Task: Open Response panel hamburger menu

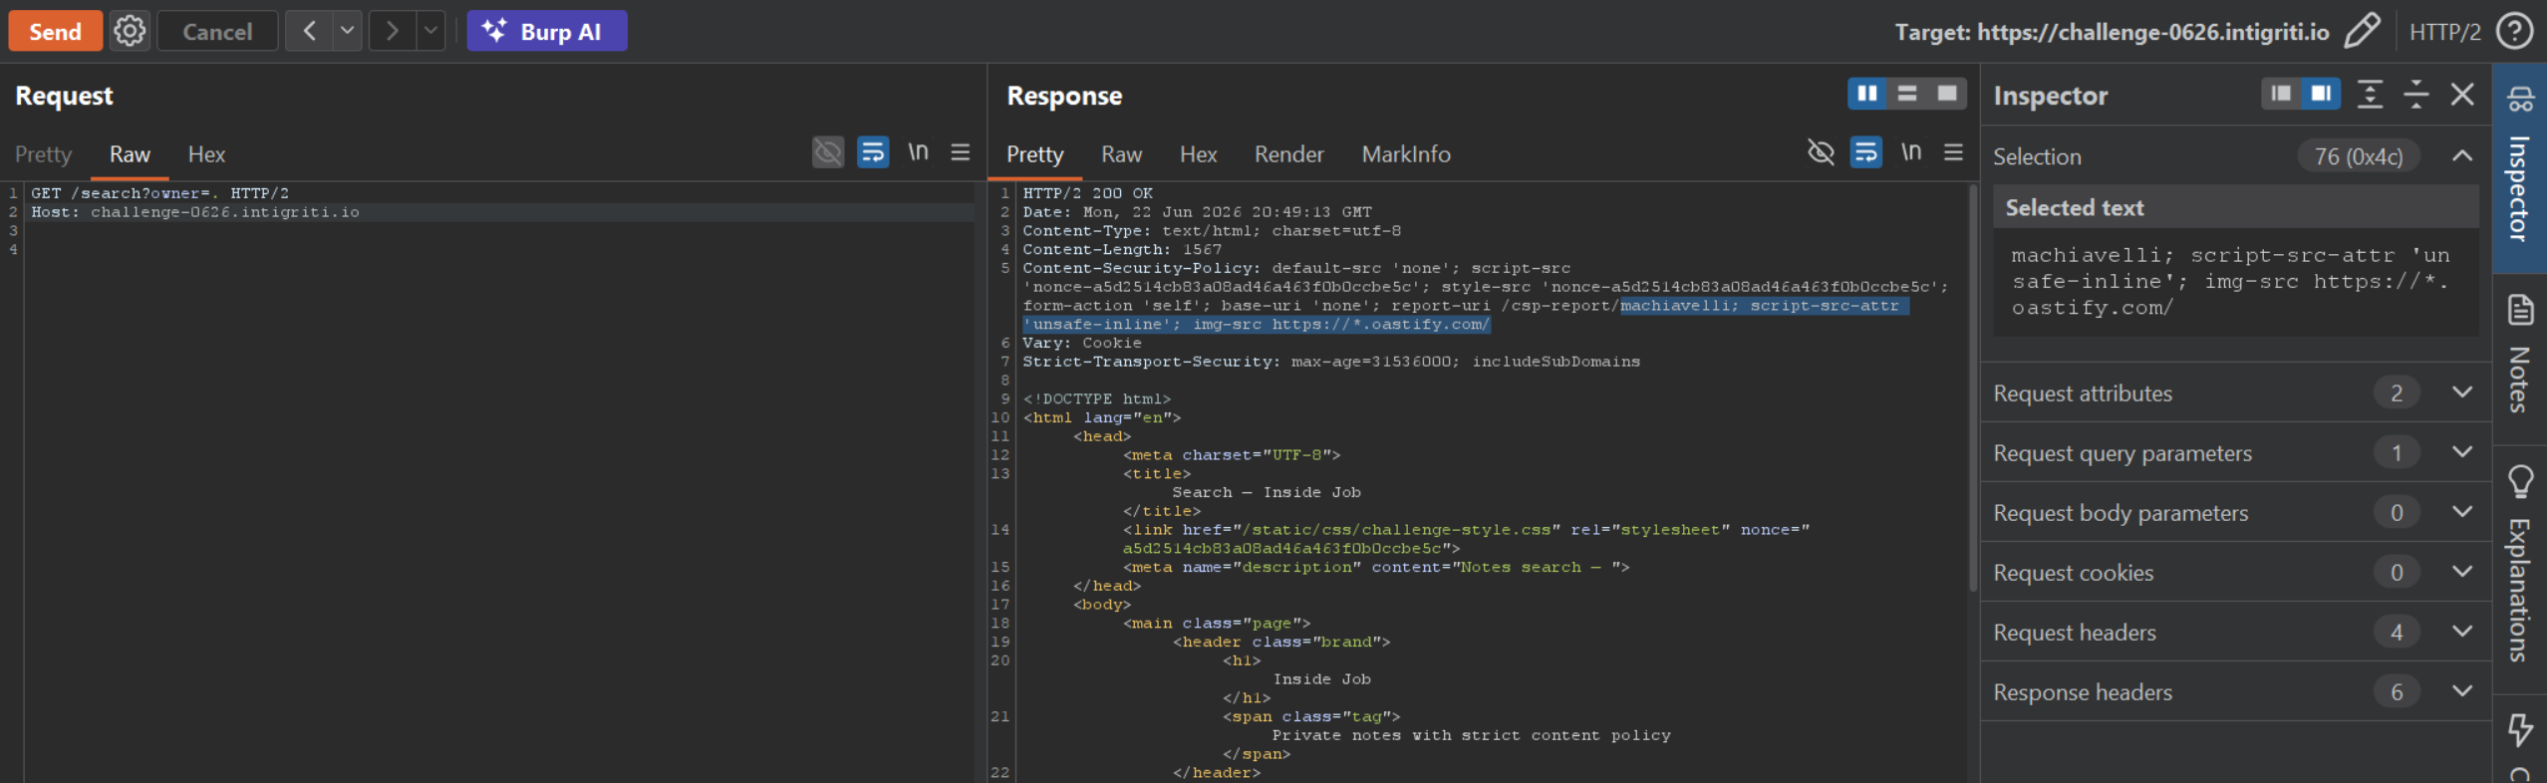Action: (x=1953, y=152)
